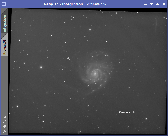Screen dimensions: 168x136
Task: Click the overlapping squares icon in sidebar
Action: point(4,126)
